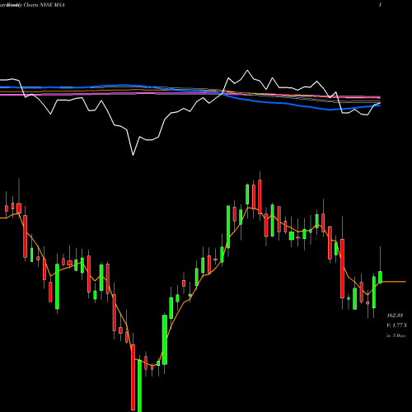
Task: Select the tall green candle at the chart bottom
Action: click(139, 386)
